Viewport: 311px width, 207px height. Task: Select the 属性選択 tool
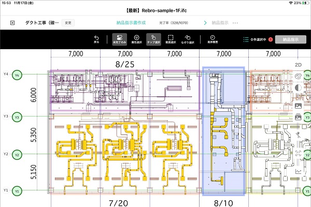point(135,39)
